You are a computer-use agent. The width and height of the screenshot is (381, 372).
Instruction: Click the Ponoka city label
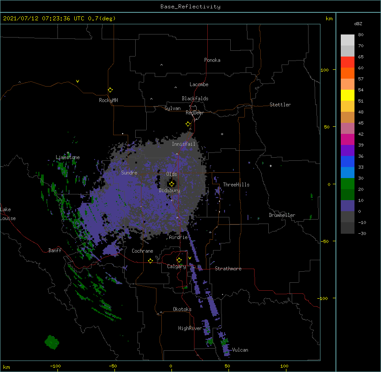point(212,60)
